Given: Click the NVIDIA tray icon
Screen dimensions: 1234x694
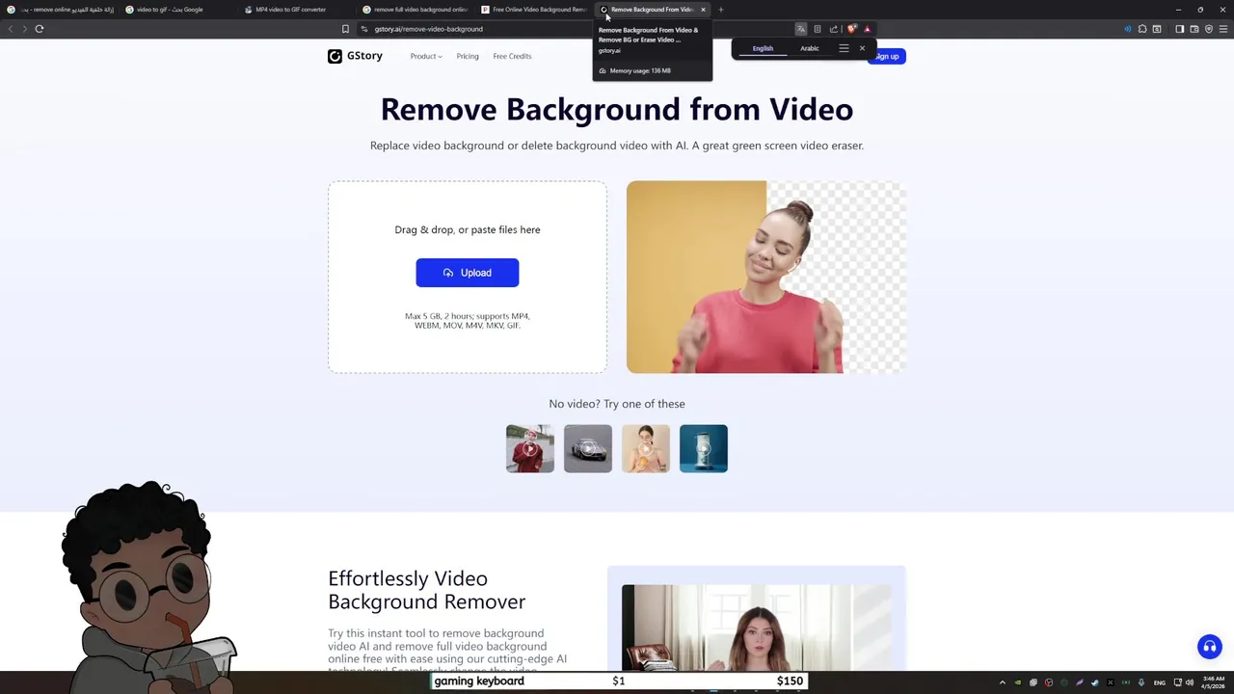Looking at the screenshot, I should click(1018, 682).
